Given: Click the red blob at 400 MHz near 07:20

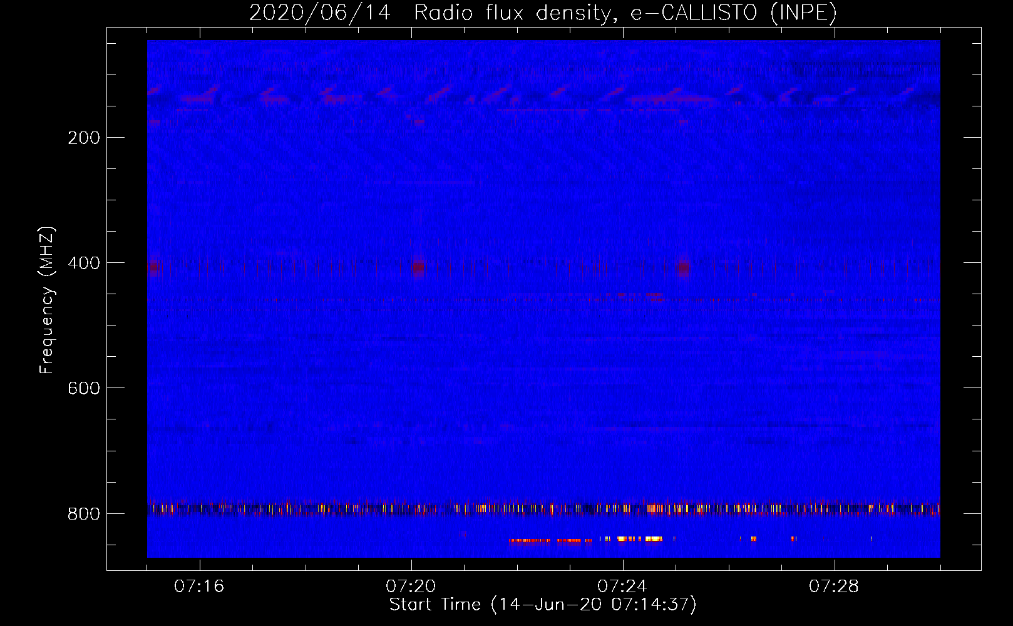Looking at the screenshot, I should tap(418, 267).
